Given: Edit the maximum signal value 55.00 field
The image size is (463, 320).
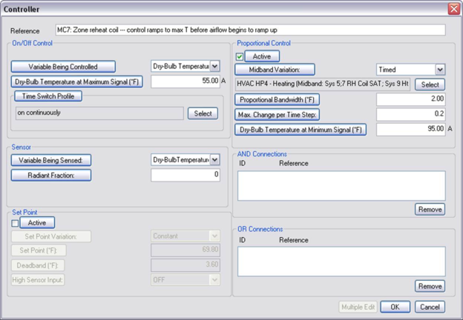Looking at the screenshot, I should [x=185, y=81].
